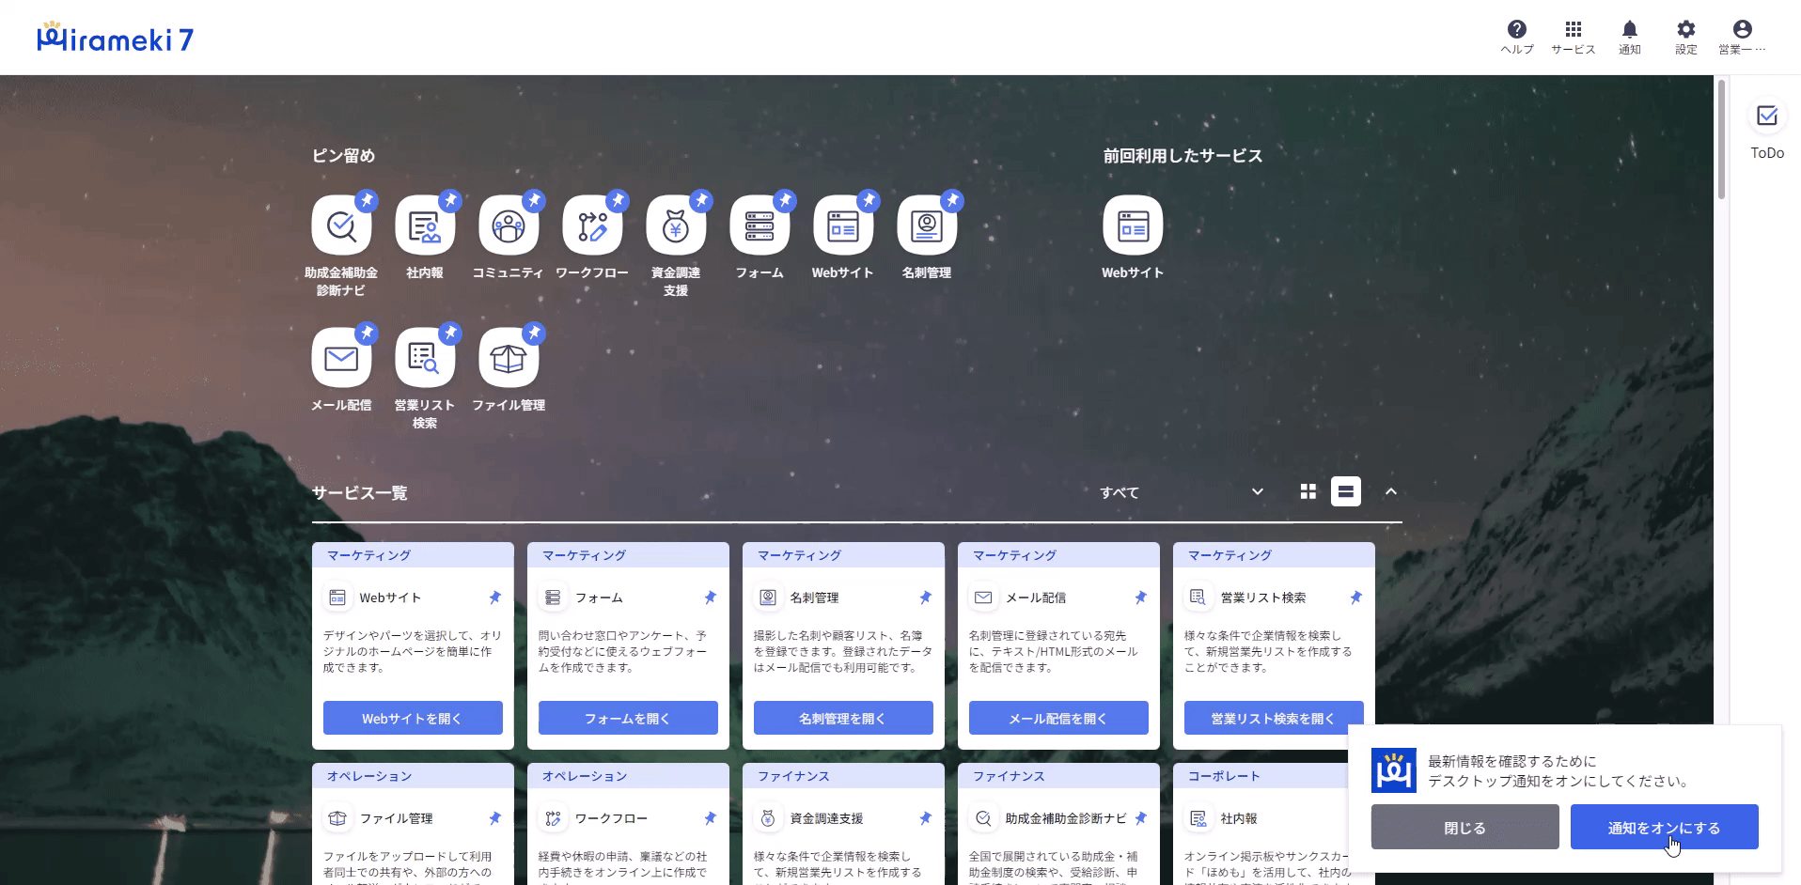Toggle pin on the Webサイト service card

[x=495, y=598]
